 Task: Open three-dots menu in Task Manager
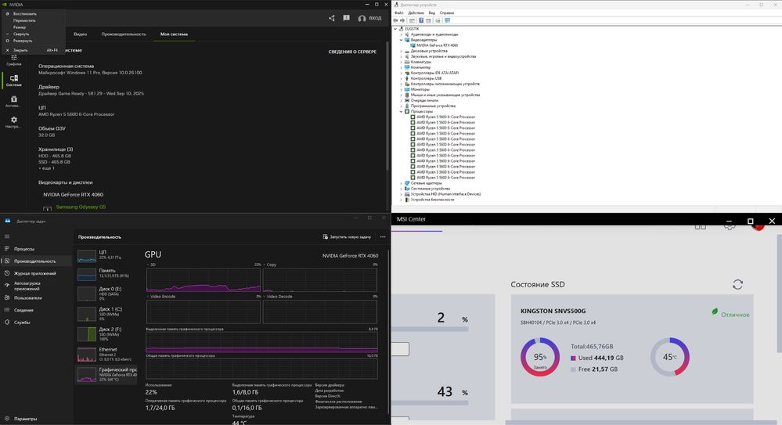[383, 237]
